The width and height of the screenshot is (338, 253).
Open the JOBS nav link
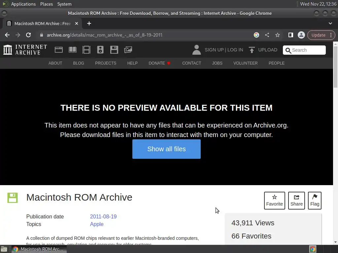pos(217,63)
